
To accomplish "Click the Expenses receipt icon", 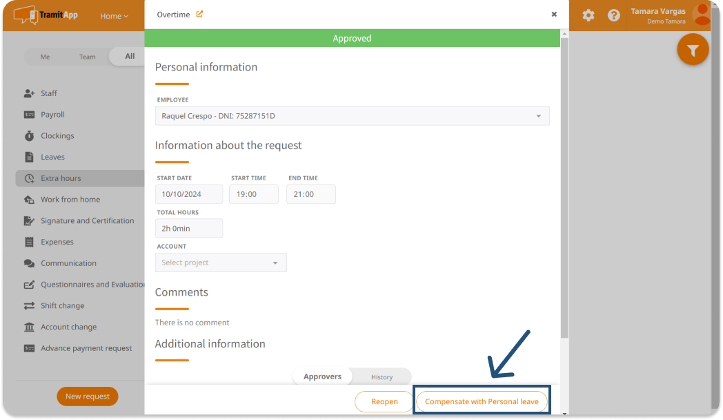I will 29,242.
